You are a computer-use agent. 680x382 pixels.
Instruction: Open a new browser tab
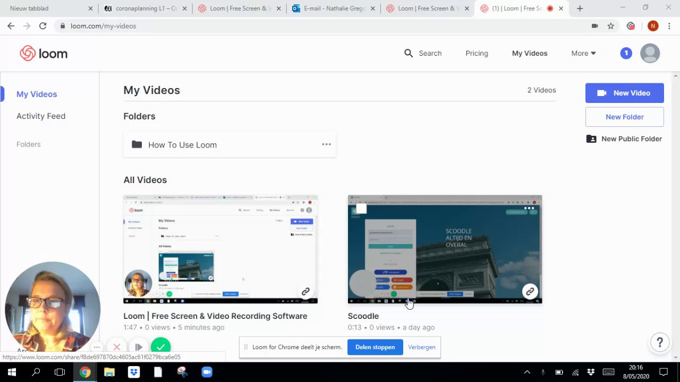(x=580, y=8)
